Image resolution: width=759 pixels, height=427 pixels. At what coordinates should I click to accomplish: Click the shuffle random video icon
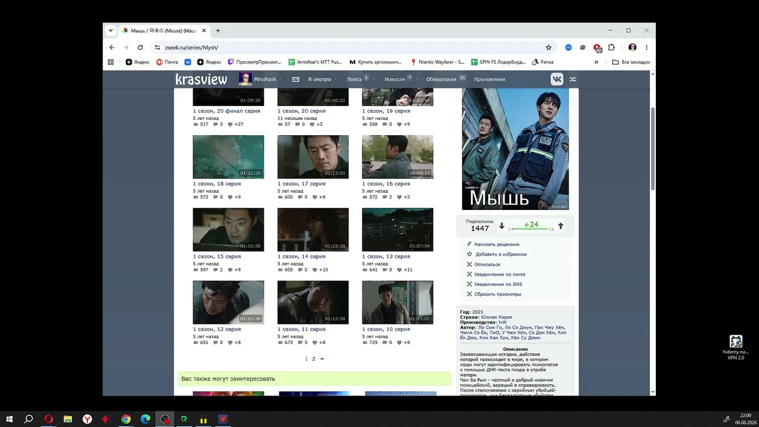(x=573, y=79)
